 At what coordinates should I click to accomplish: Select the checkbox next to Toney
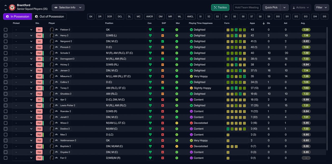pos(6,88)
